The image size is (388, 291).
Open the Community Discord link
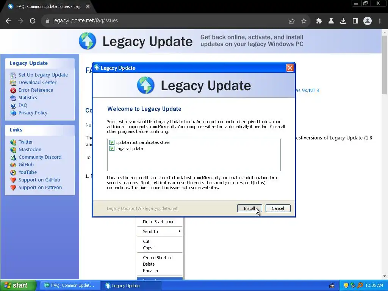click(40, 157)
